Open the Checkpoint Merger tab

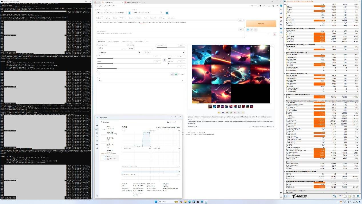(x=135, y=18)
